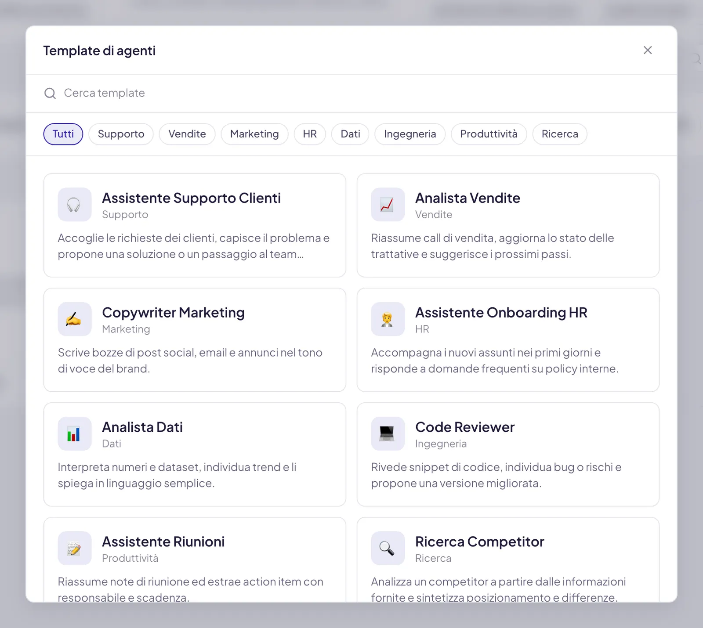
Task: Choose the Ricerca filter
Action: tap(560, 134)
